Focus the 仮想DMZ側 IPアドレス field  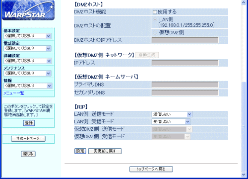(x=185, y=63)
